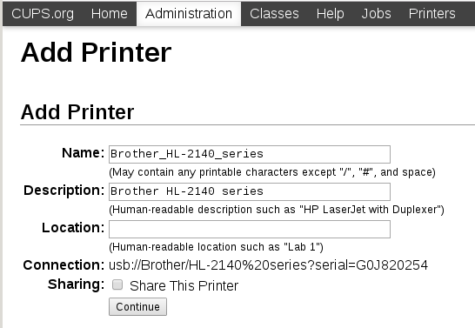Navigate to the Printers tab
The width and height of the screenshot is (475, 328).
pos(432,14)
